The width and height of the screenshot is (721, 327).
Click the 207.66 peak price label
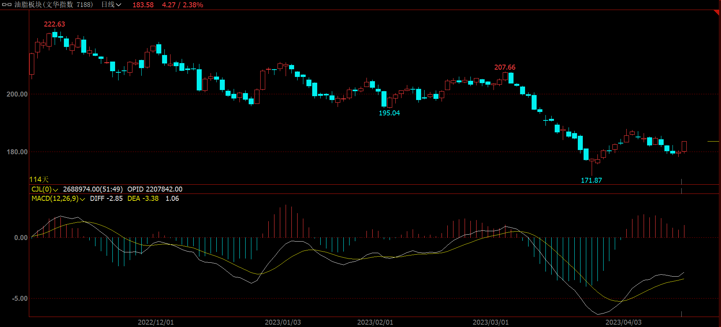(x=505, y=67)
